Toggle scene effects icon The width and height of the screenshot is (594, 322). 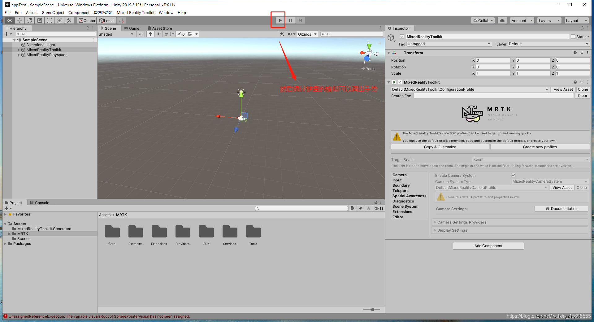[166, 34]
